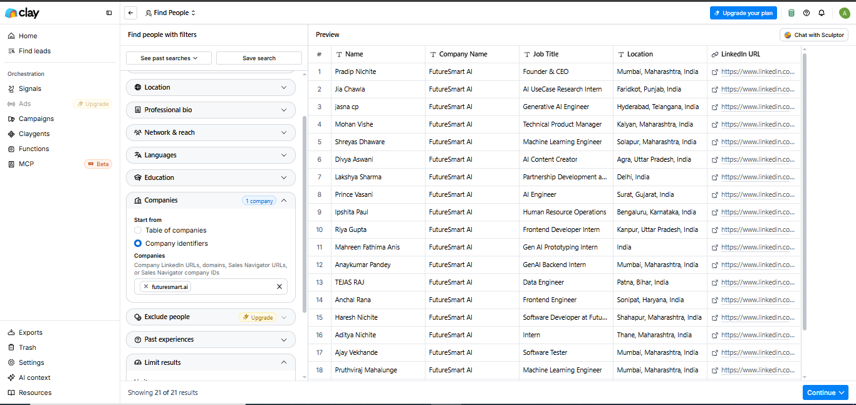Viewport: 856px width, 405px height.
Task: Click the Save search button
Action: tap(259, 58)
